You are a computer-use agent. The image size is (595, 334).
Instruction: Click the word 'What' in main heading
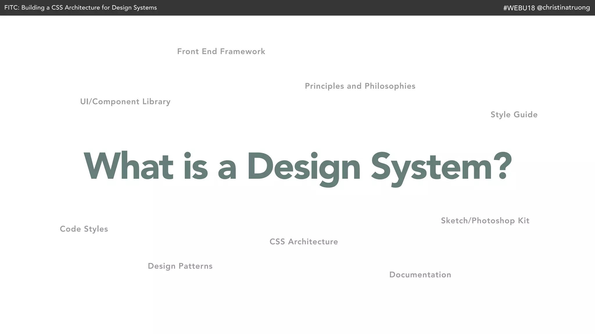128,167
